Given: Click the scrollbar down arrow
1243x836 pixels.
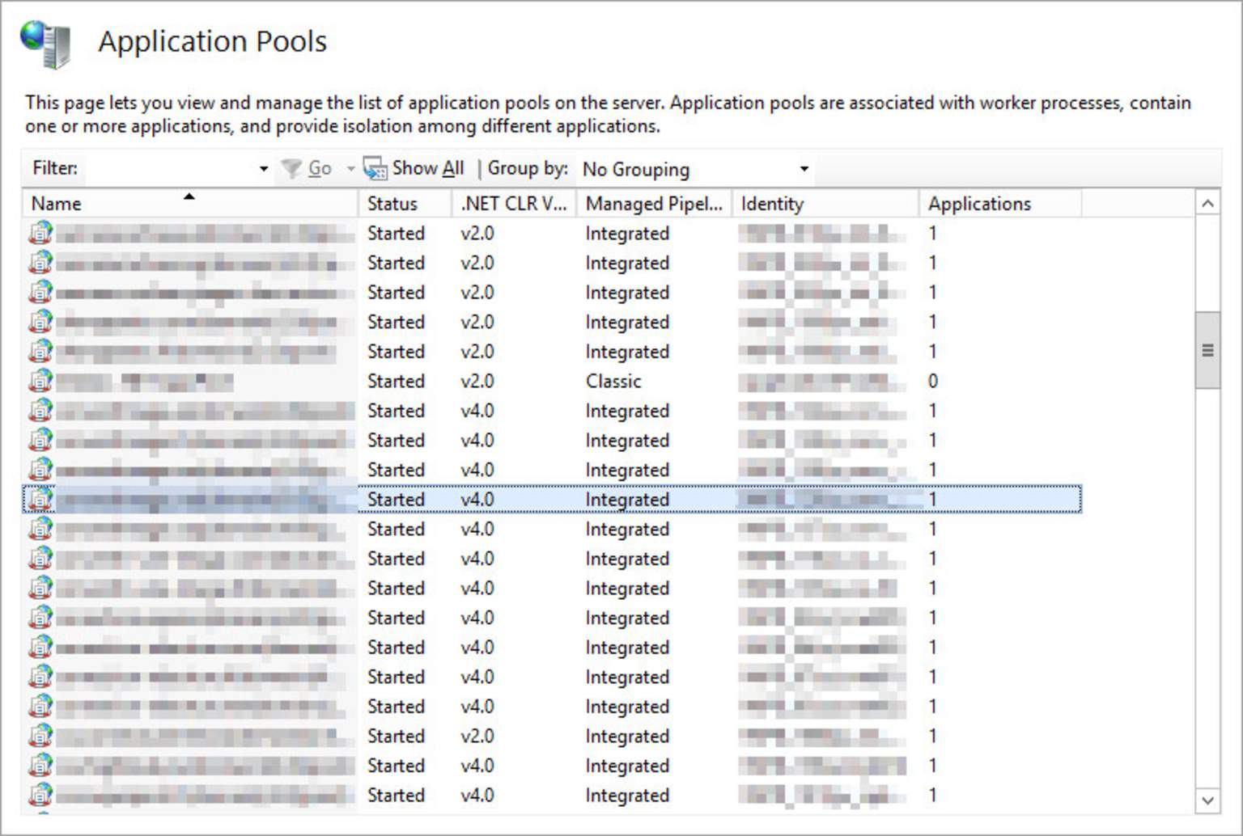Looking at the screenshot, I should point(1207,800).
